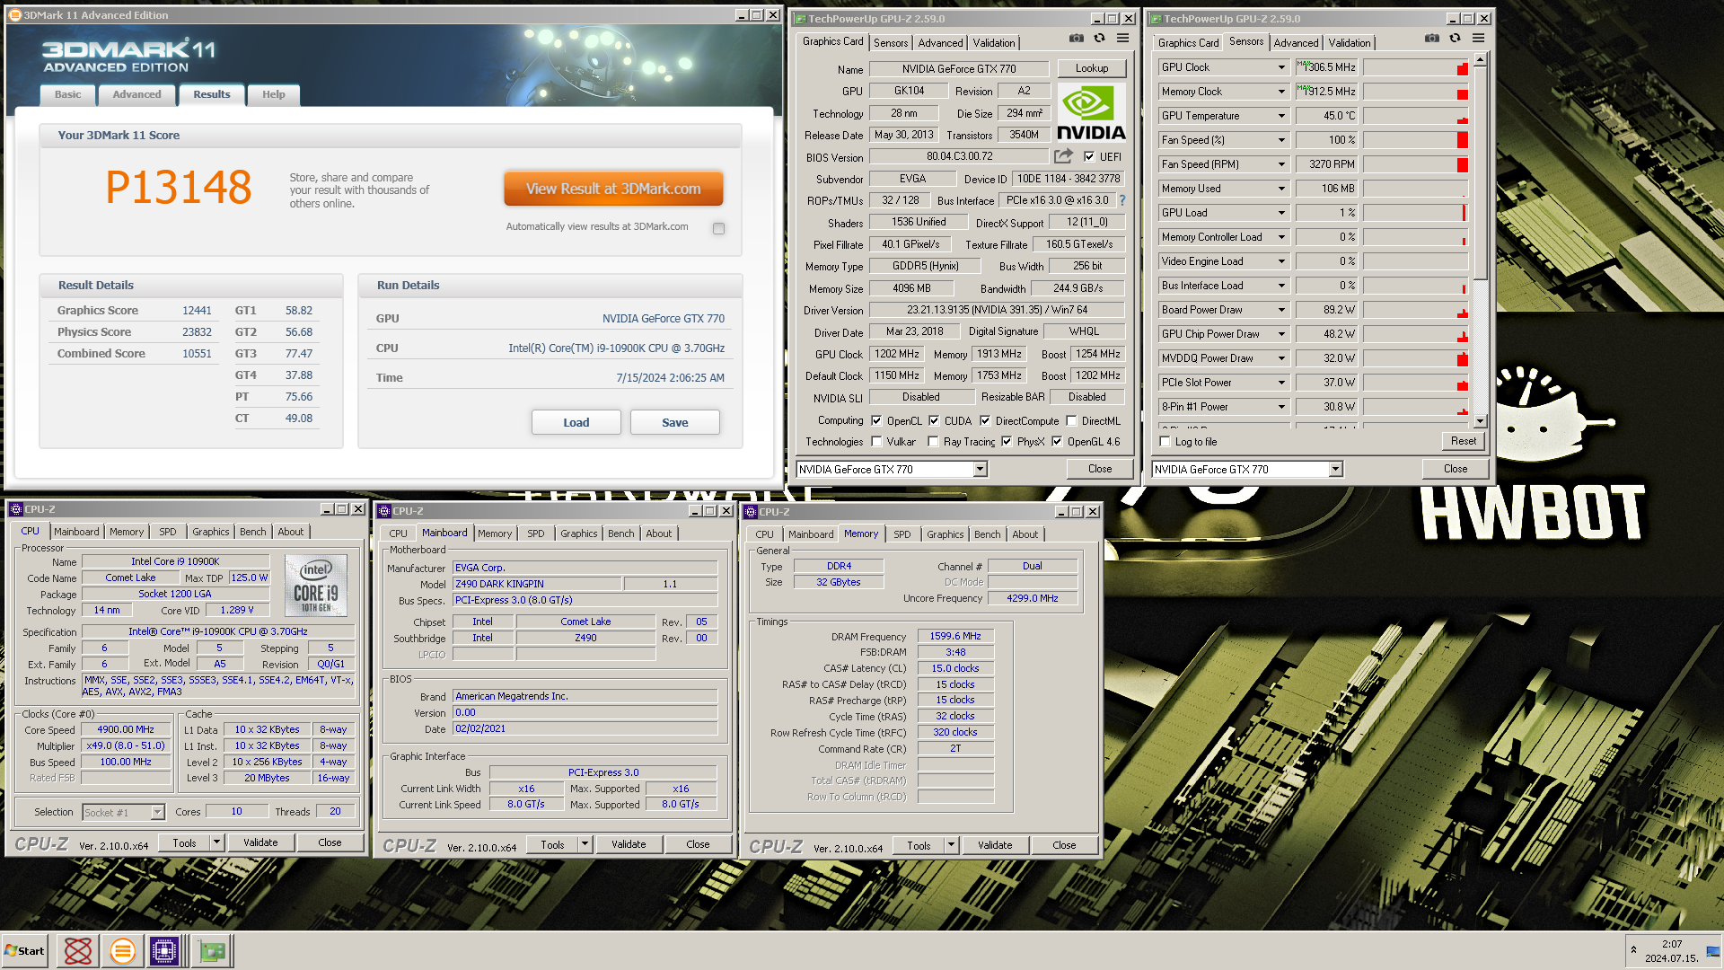Click sensors list scrollbar down arrow
This screenshot has height=970, width=1724.
click(x=1480, y=420)
